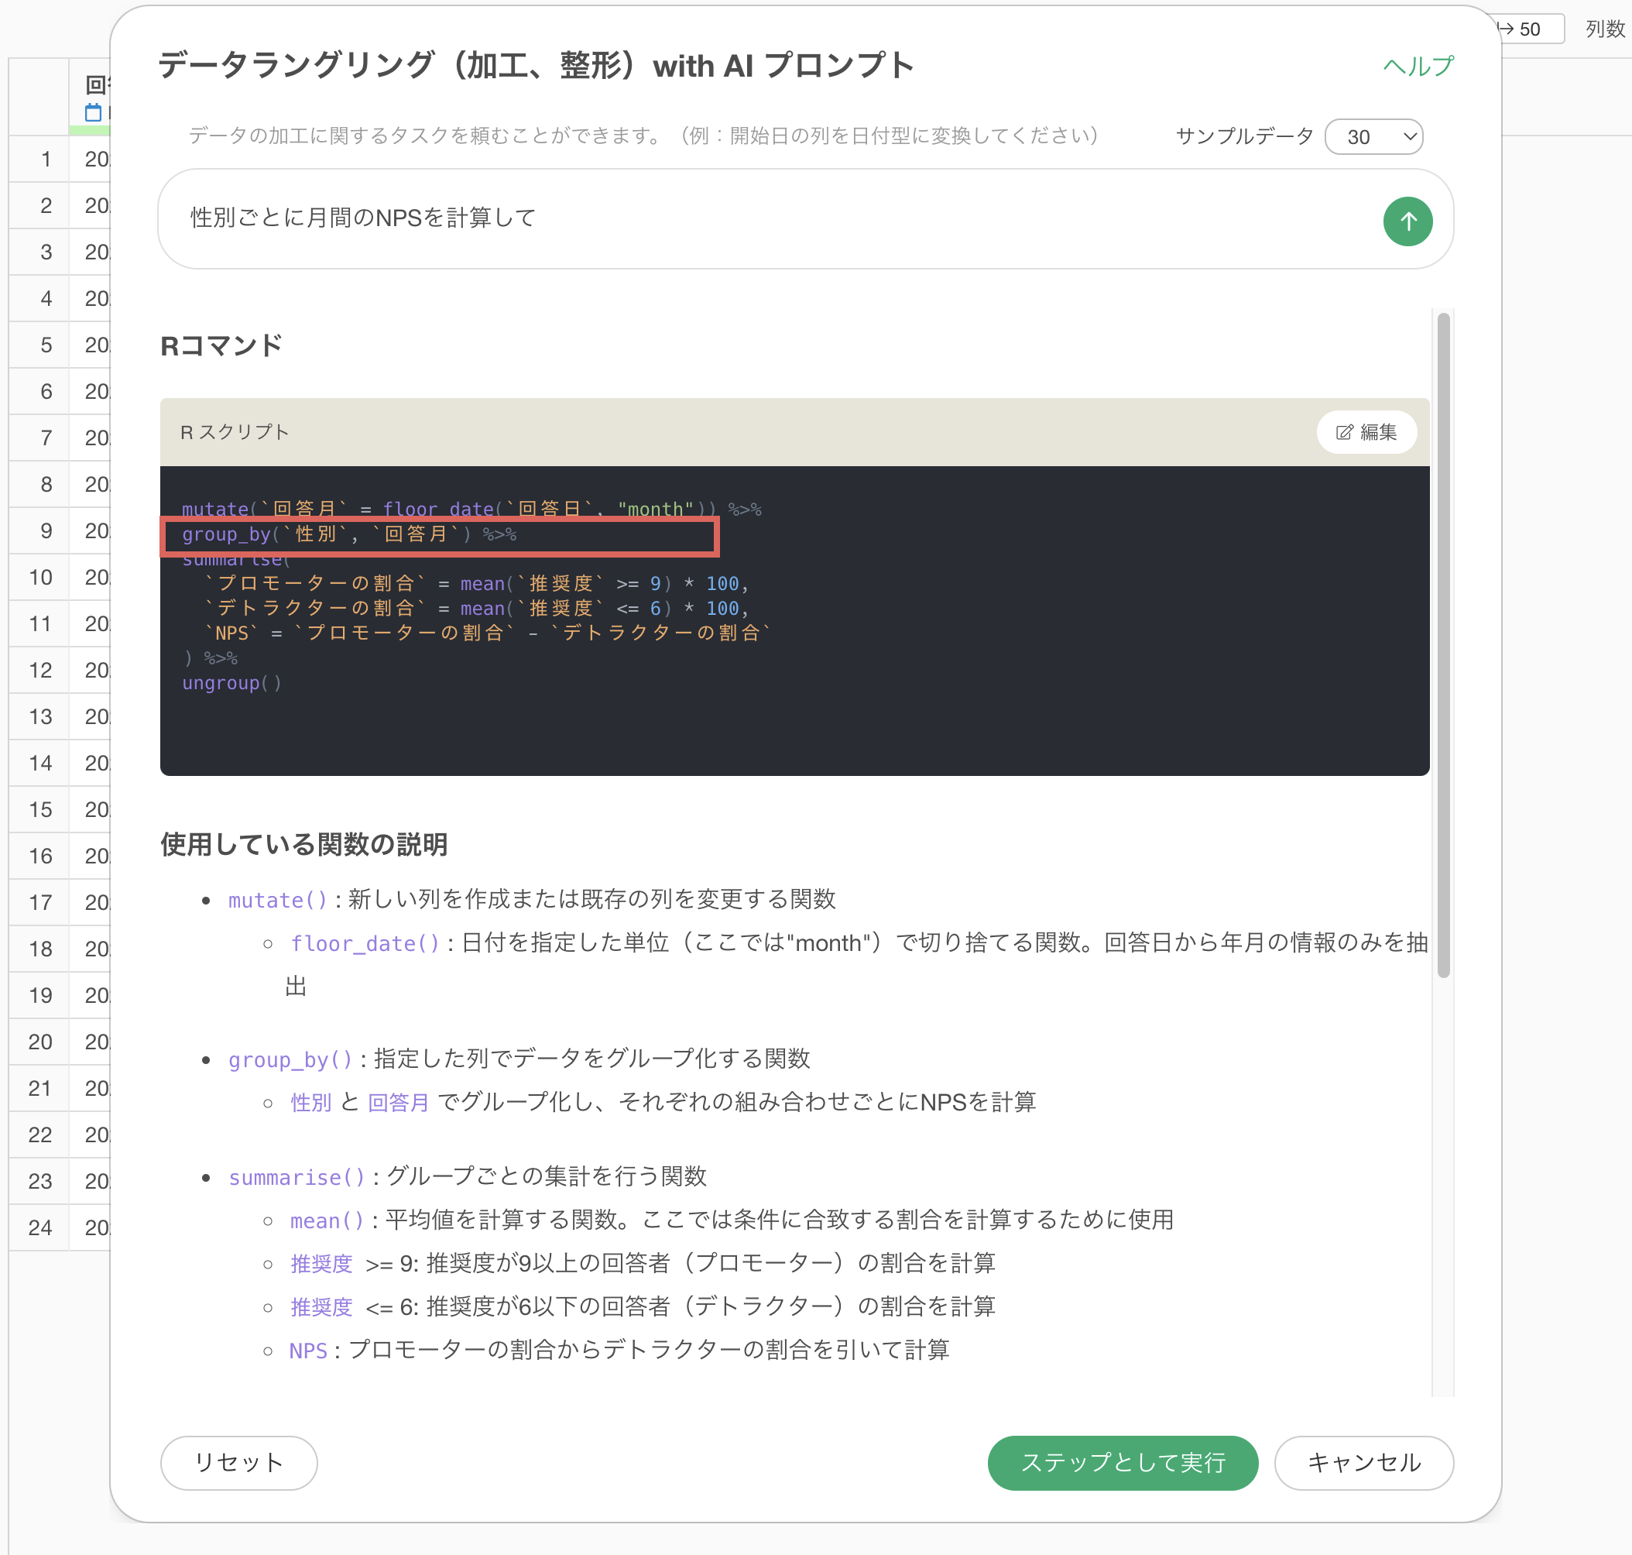Select row number 1 in the table
The width and height of the screenshot is (1632, 1555).
pyautogui.click(x=46, y=160)
